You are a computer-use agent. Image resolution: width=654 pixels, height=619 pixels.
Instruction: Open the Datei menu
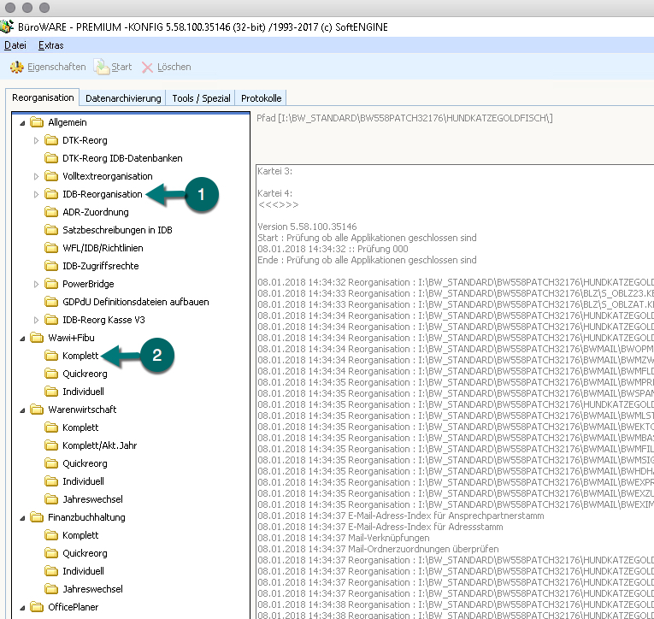(15, 44)
